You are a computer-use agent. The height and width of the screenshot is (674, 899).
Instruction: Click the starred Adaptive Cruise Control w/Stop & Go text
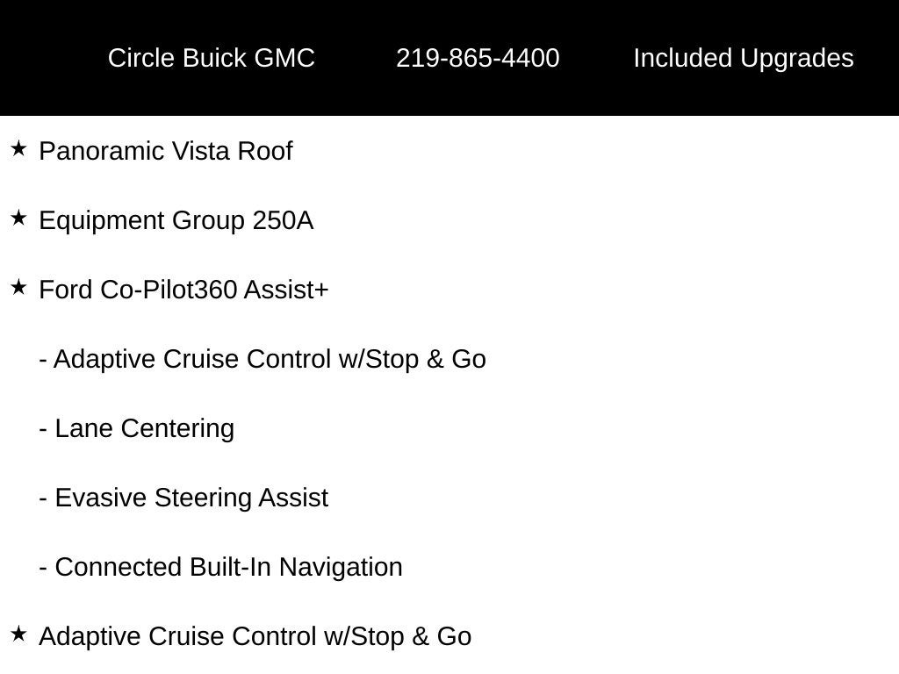(x=255, y=637)
